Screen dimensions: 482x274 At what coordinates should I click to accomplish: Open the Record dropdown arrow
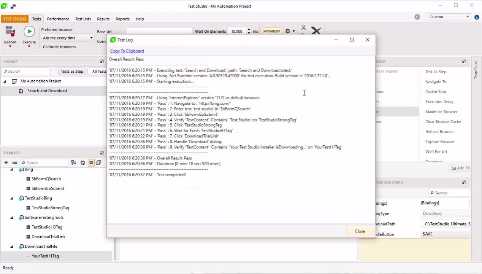coord(10,46)
